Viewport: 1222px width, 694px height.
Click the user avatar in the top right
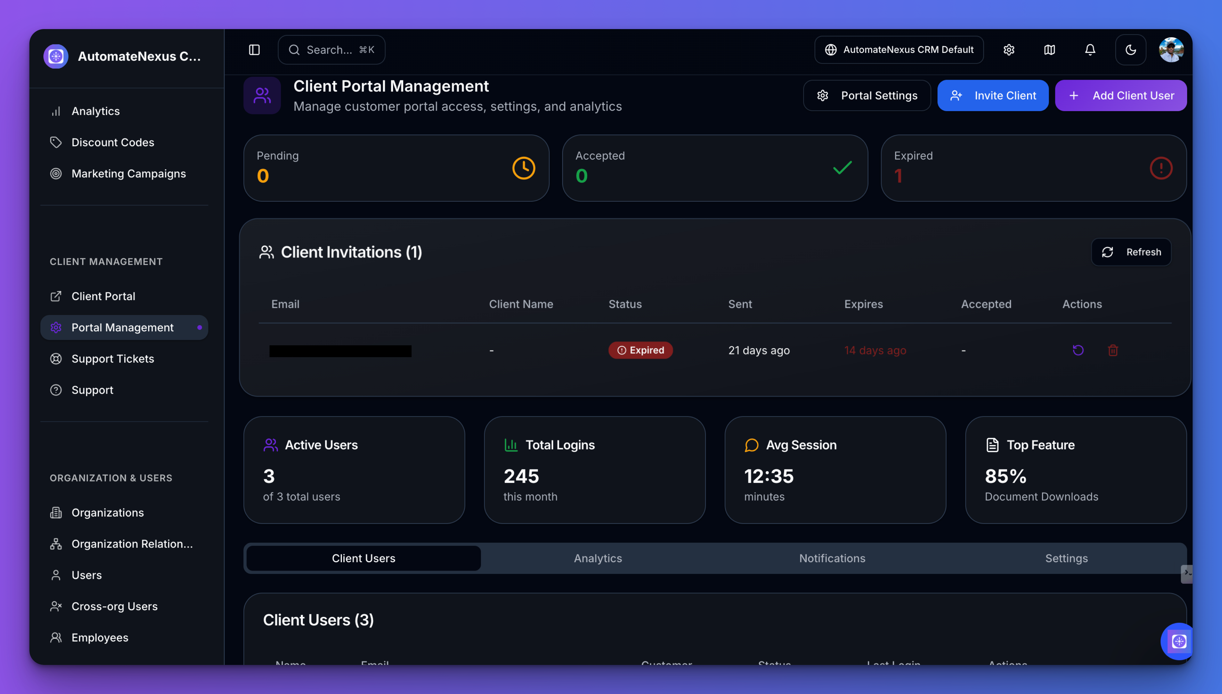(x=1172, y=49)
